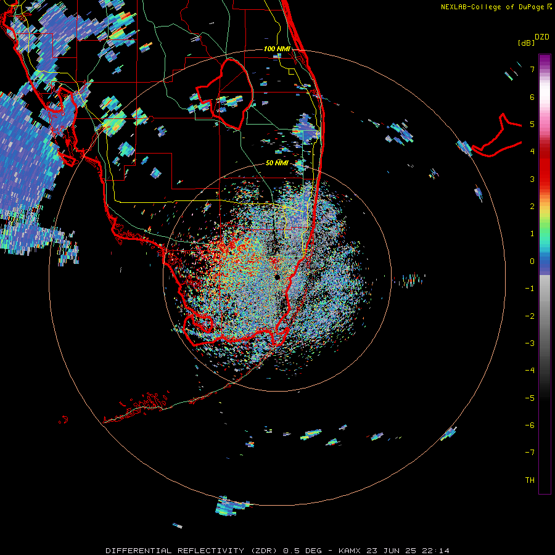
Task: Click the 1 value on color scale
Action: [532, 234]
